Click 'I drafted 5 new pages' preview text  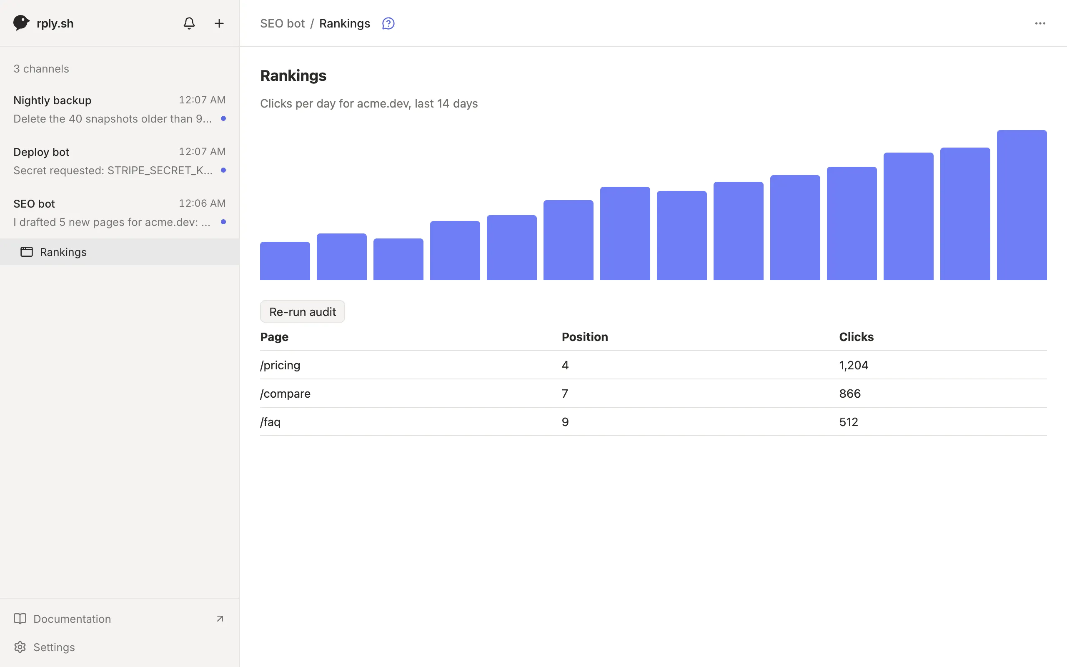click(112, 222)
